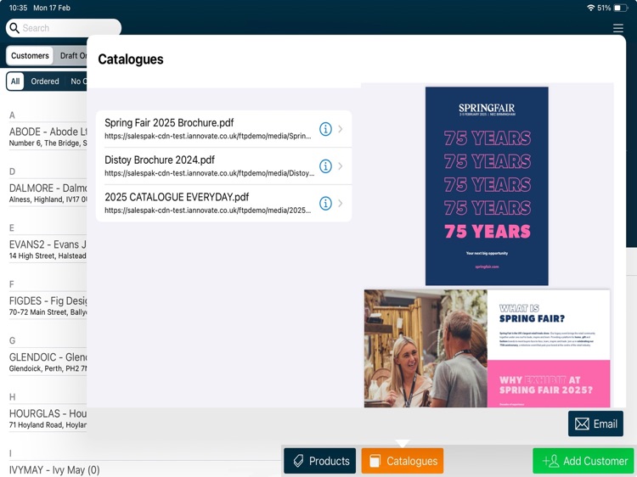
Task: Open Spring Fair 75 Years cover thumbnail
Action: [x=487, y=186]
